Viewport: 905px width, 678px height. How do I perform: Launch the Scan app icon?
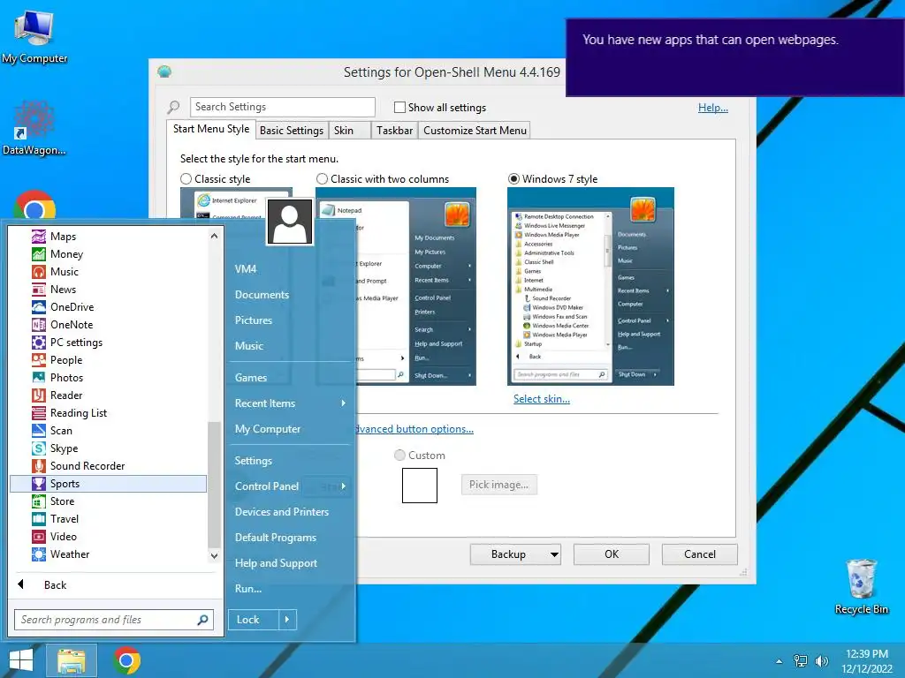39,431
